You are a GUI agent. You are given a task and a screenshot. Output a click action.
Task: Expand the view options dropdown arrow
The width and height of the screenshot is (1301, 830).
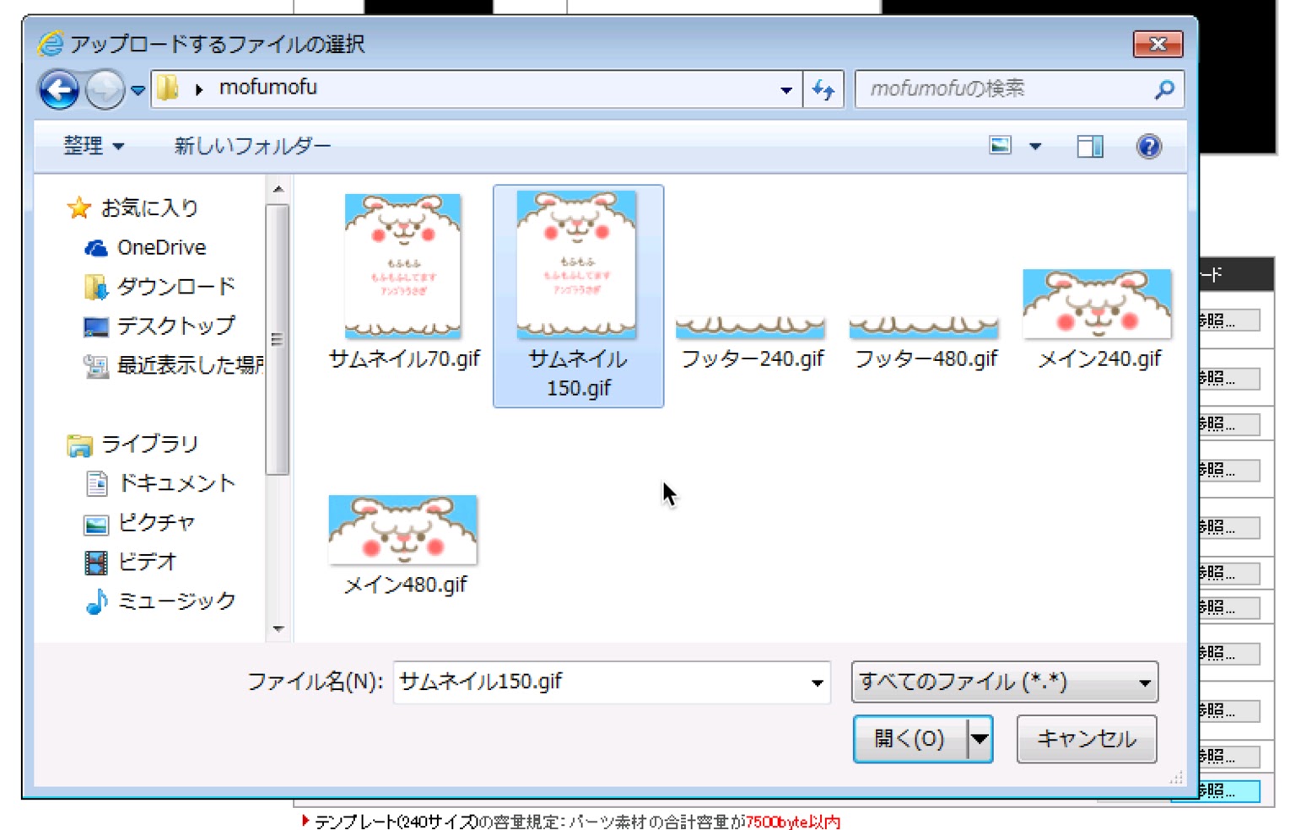(1035, 147)
